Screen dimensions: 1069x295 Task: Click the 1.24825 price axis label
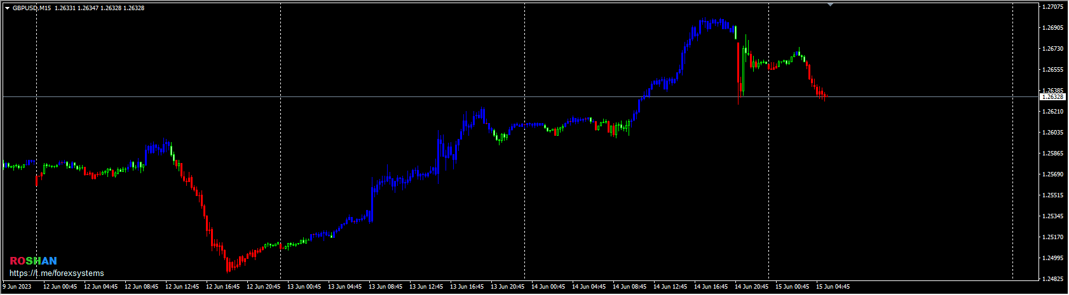point(1053,279)
